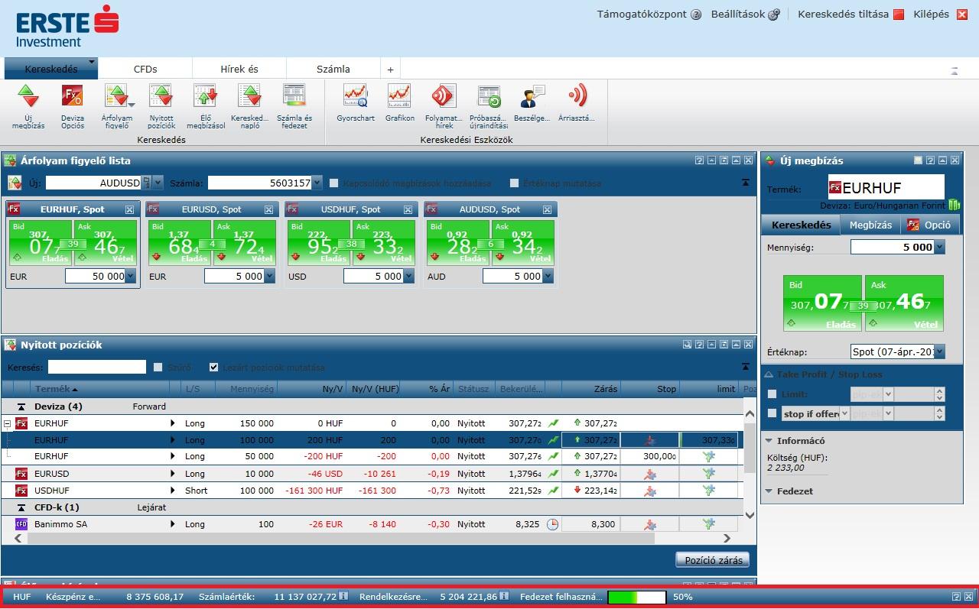Show Nyitott pozíciók tool

click(161, 97)
